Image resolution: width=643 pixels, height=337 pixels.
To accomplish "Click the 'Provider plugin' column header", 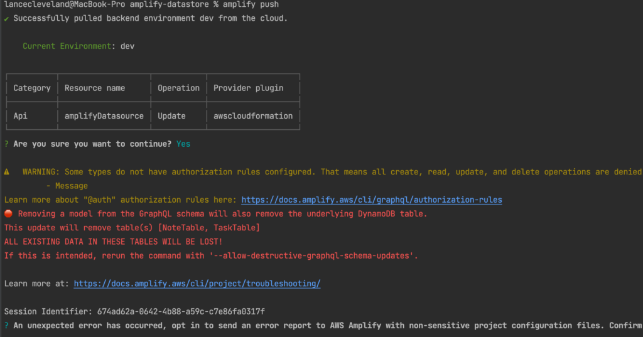I will pyautogui.click(x=249, y=88).
